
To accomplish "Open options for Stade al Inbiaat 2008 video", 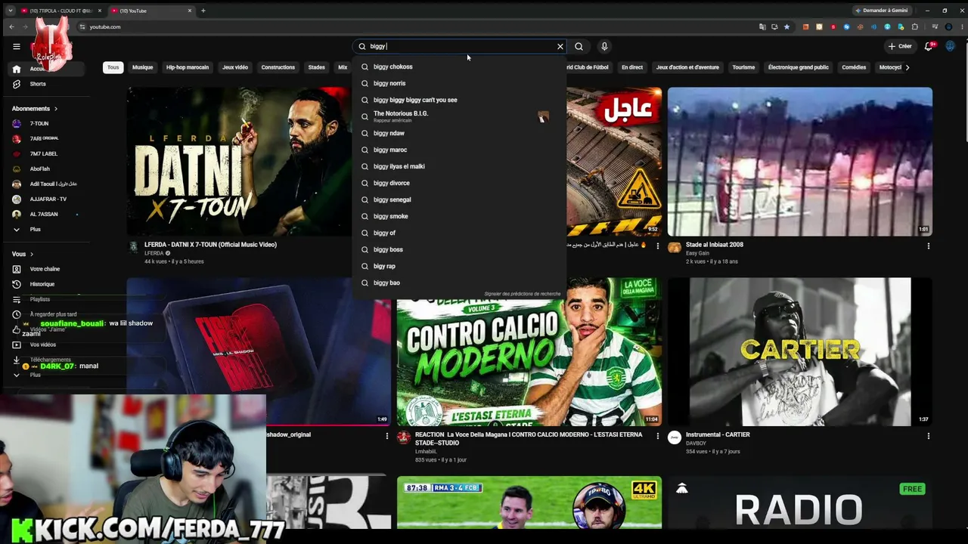I will coord(929,246).
